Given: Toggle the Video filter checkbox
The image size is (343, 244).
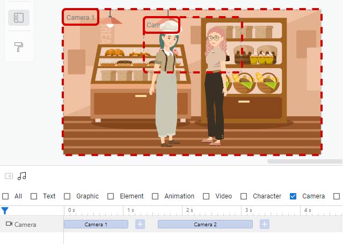Looking at the screenshot, I should [x=206, y=196].
